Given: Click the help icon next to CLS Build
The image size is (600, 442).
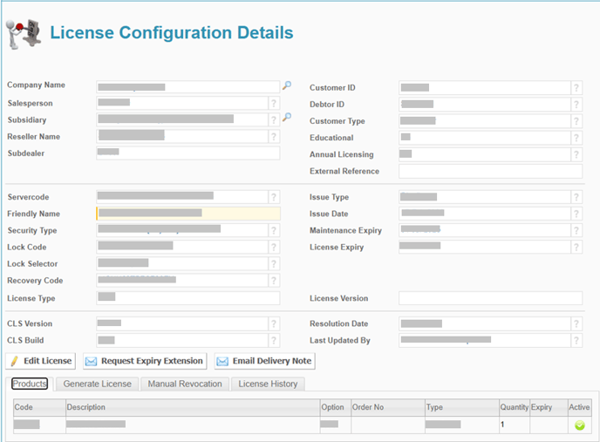Looking at the screenshot, I should 274,341.
